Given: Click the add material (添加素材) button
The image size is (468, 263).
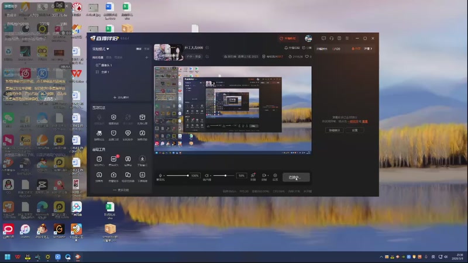Looking at the screenshot, I should (121, 98).
